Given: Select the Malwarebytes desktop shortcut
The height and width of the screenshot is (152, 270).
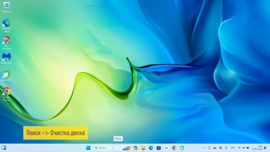Looking at the screenshot, I should click(x=7, y=59).
